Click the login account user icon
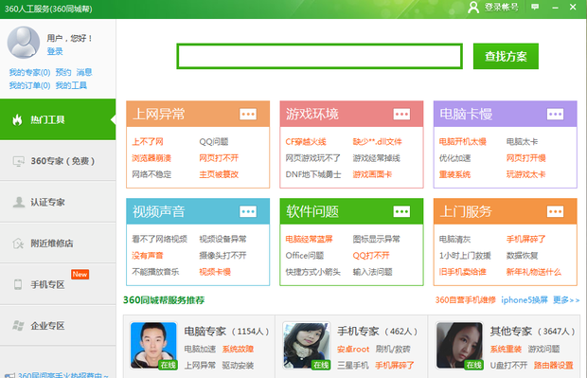 pos(473,8)
